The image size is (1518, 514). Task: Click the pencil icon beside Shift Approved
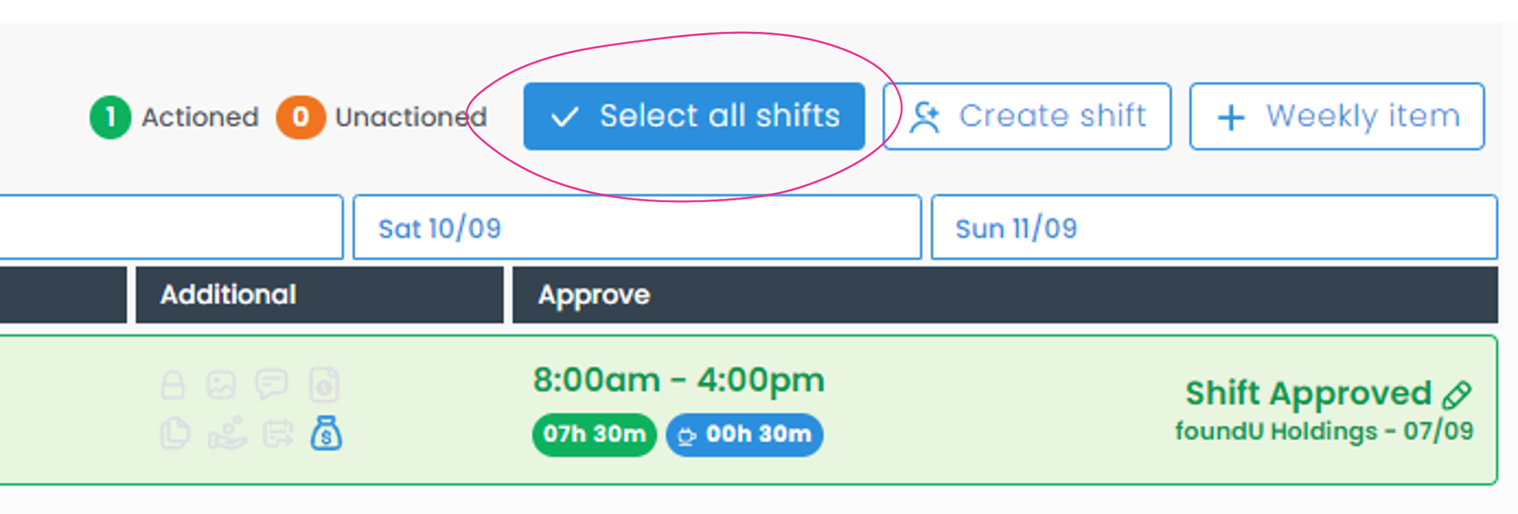(x=1457, y=394)
